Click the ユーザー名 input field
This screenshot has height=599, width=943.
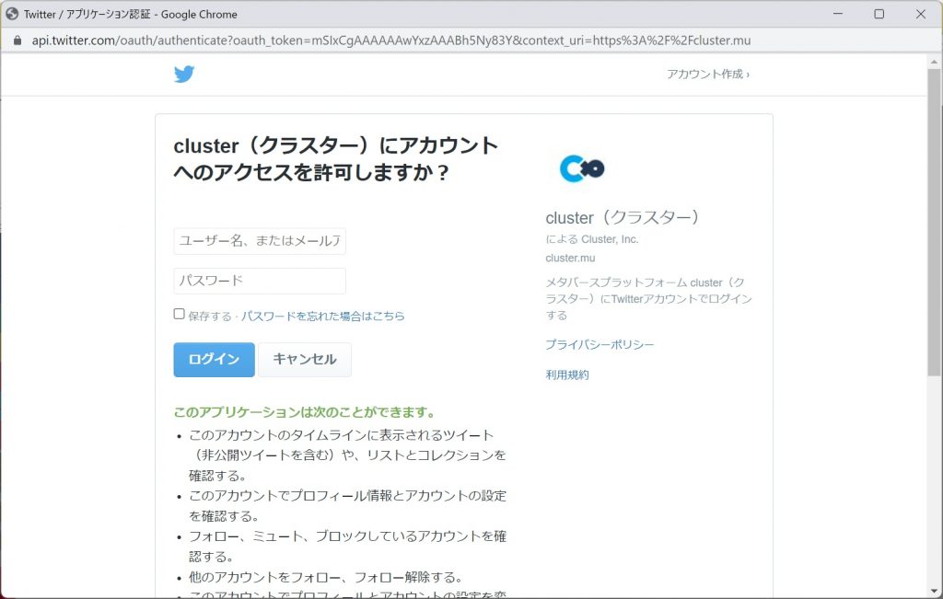(x=260, y=241)
